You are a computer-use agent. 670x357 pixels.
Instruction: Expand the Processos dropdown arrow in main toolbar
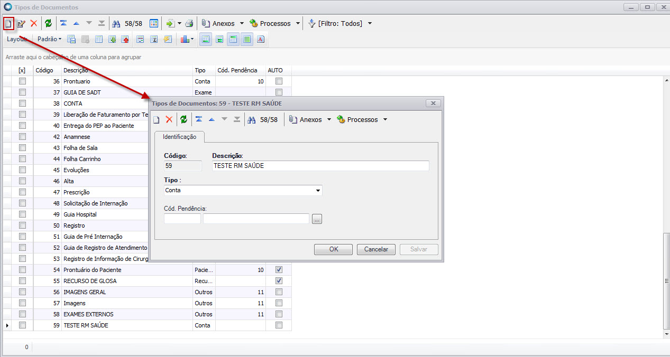coord(298,24)
